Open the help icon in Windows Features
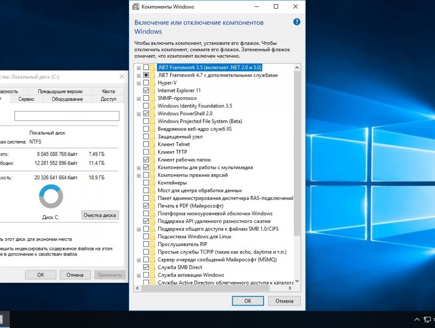Viewport: 435px width, 328px height. (297, 22)
